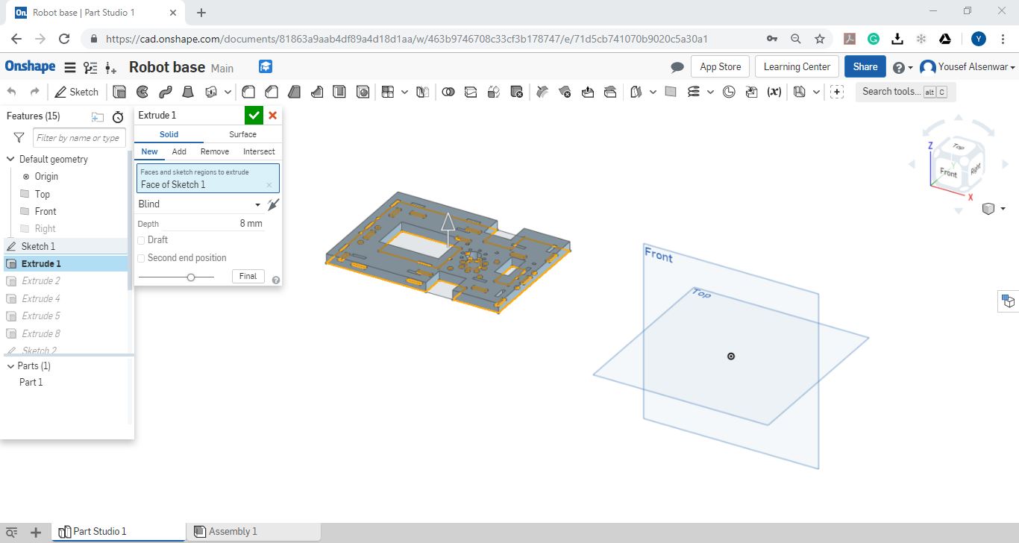The width and height of the screenshot is (1019, 543).
Task: Select the Sweep tool in toolbar
Action: (x=166, y=92)
